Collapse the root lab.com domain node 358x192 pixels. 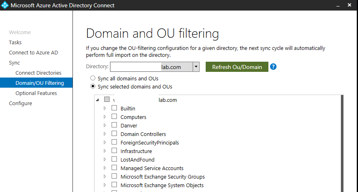pyautogui.click(x=97, y=100)
